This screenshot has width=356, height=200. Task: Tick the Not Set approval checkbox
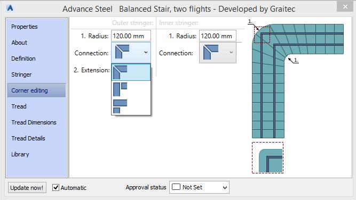(176, 187)
